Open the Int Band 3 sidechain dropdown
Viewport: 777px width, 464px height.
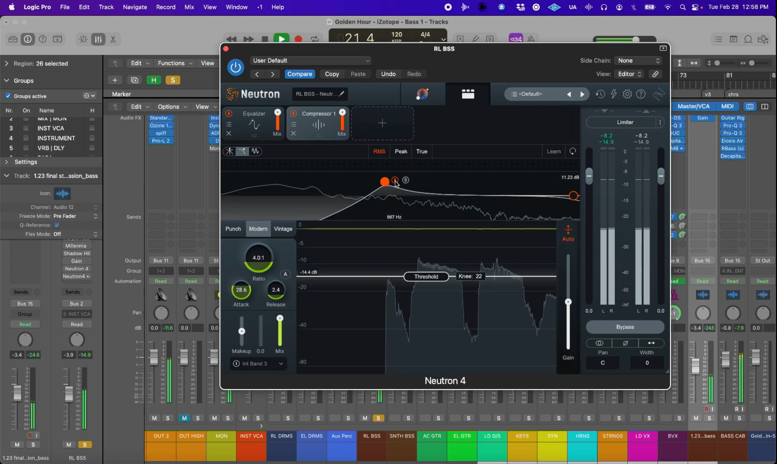point(258,364)
